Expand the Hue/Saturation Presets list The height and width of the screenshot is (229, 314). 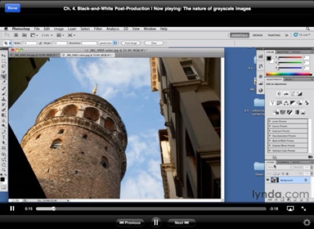(270, 136)
